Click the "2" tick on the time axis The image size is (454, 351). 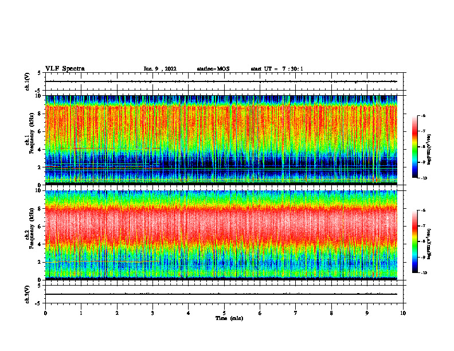pos(117,313)
